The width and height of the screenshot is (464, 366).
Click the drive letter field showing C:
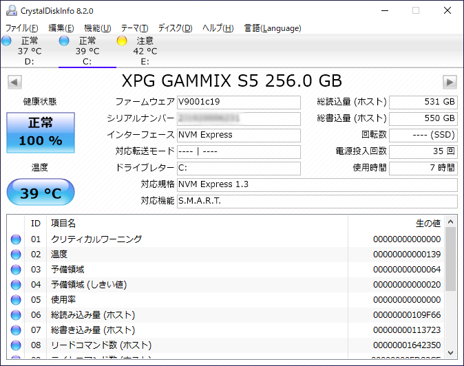(x=239, y=169)
